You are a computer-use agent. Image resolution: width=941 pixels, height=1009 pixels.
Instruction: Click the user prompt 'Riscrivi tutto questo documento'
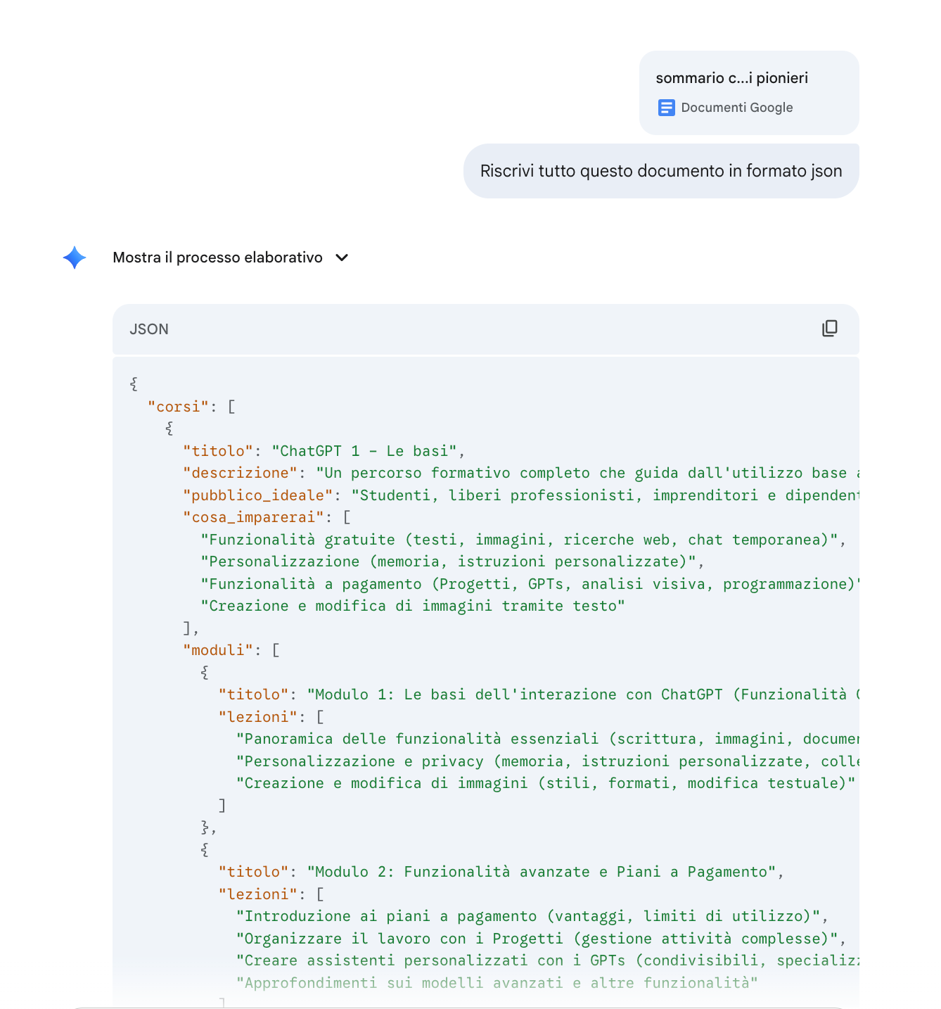pyautogui.click(x=661, y=171)
